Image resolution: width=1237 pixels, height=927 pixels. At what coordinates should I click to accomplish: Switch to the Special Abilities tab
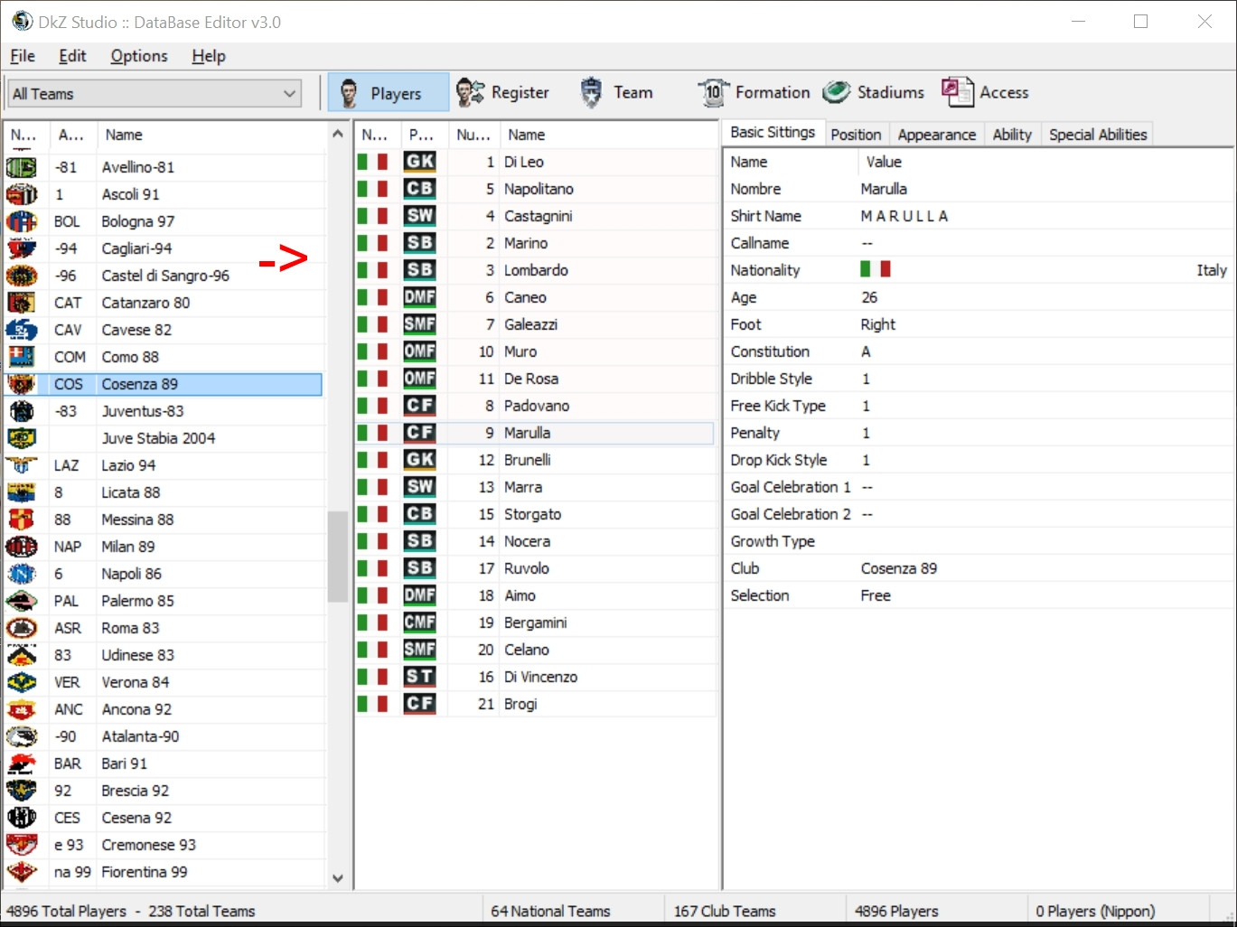(x=1098, y=135)
